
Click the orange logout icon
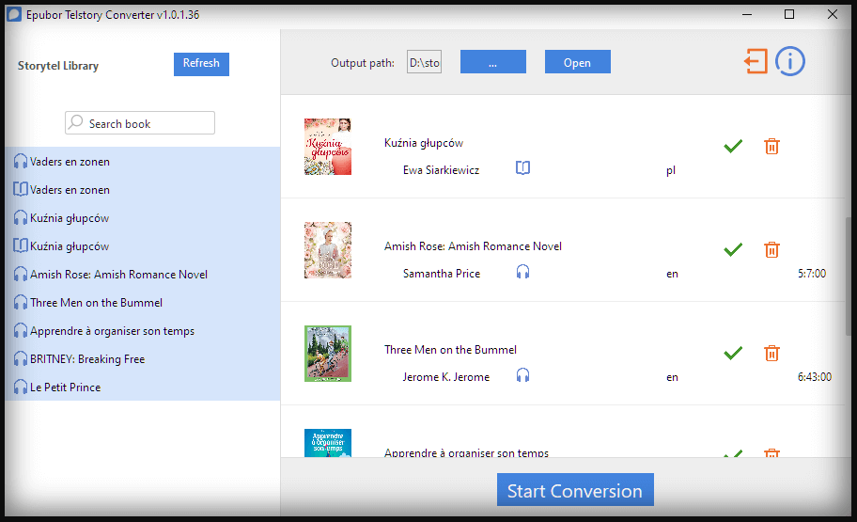pos(756,61)
